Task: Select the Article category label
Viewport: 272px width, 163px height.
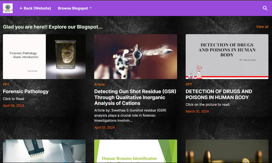Action: pyautogui.click(x=99, y=85)
